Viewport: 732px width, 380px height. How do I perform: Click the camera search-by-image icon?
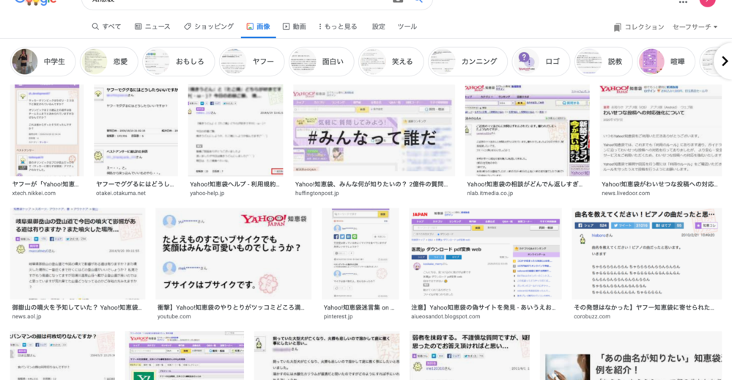398,2
